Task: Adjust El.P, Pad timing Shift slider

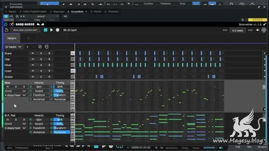Action: pos(62,120)
